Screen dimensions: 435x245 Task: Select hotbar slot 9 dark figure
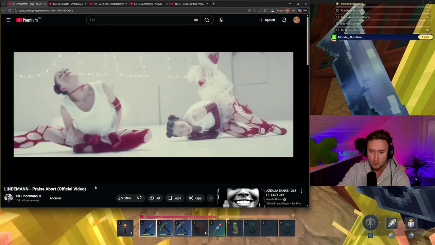pyautogui.click(x=287, y=228)
